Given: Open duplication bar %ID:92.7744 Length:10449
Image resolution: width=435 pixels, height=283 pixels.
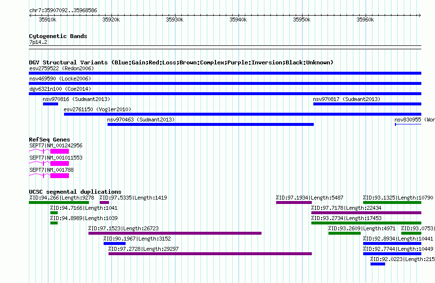Looking at the screenshot, I should point(392,254).
